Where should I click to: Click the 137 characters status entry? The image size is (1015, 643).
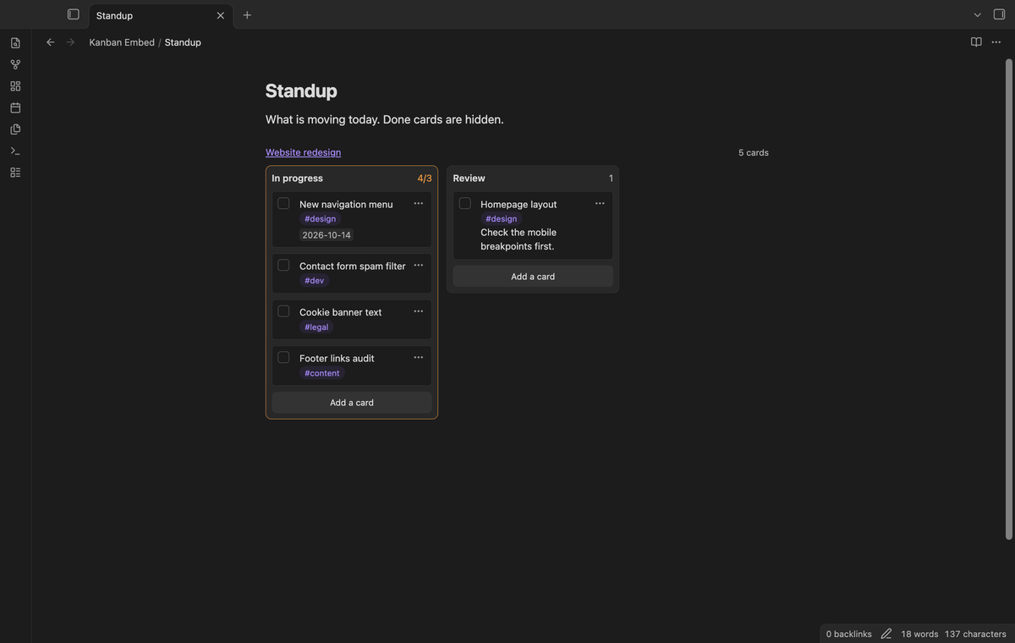pyautogui.click(x=975, y=634)
